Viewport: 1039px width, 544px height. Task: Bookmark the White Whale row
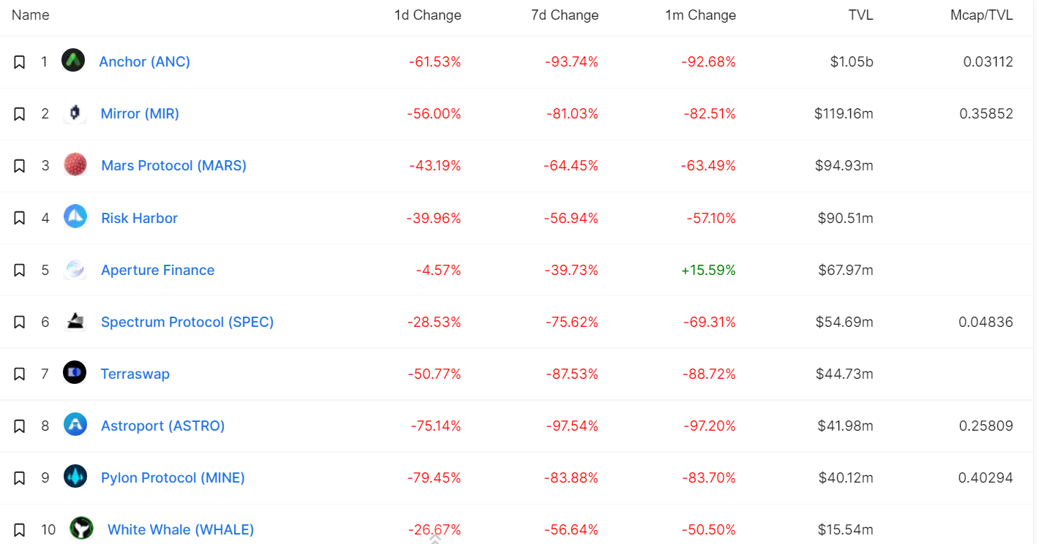pyautogui.click(x=20, y=530)
